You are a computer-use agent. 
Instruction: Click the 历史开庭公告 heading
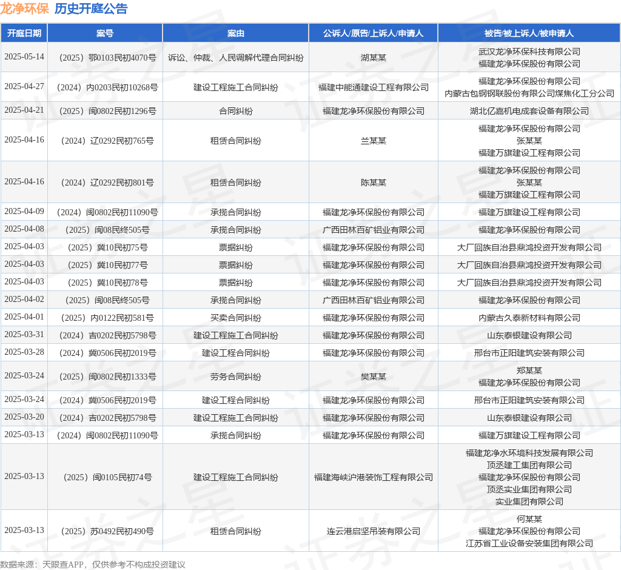(91, 8)
